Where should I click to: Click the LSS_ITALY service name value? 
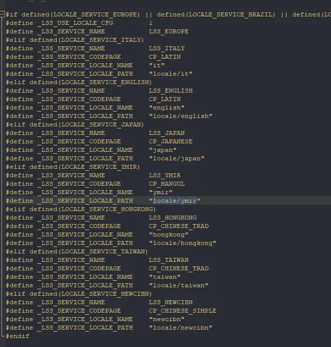click(166, 48)
